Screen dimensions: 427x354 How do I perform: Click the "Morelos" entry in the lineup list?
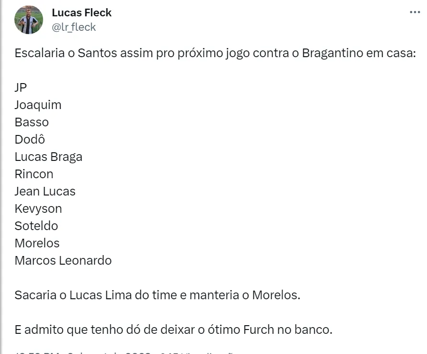37,243
